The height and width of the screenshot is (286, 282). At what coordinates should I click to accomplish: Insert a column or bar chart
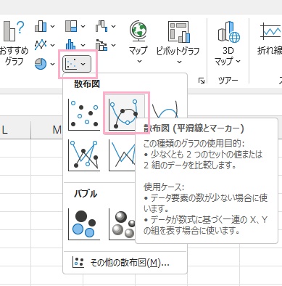[41, 26]
